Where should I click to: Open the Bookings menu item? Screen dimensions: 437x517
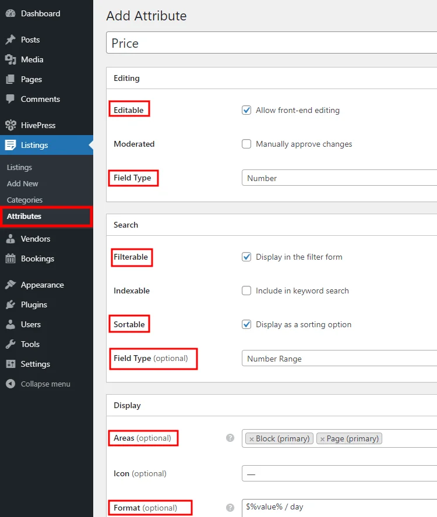[x=37, y=258]
